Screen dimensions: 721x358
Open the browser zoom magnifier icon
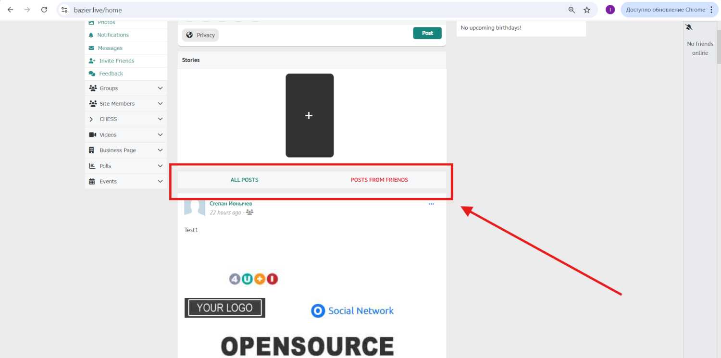[x=572, y=10]
